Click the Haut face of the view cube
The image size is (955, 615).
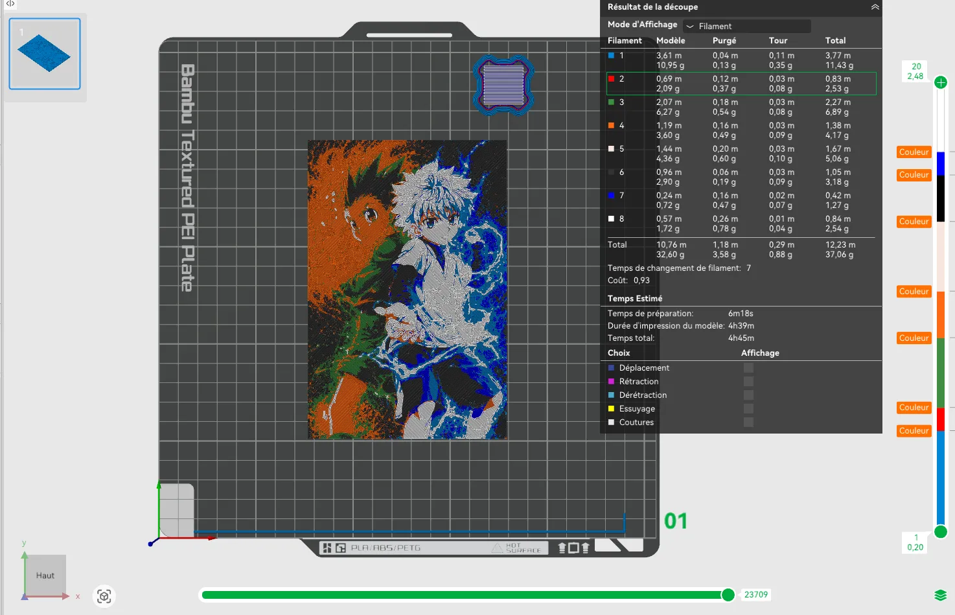45,575
